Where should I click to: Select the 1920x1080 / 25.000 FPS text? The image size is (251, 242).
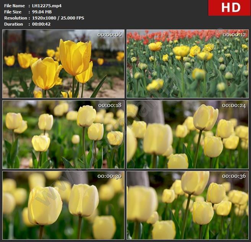click(x=58, y=18)
